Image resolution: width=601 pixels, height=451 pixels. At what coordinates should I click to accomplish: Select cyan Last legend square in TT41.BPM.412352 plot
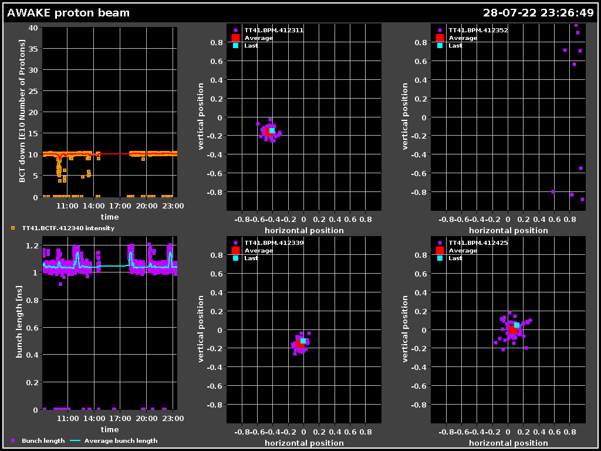(440, 45)
